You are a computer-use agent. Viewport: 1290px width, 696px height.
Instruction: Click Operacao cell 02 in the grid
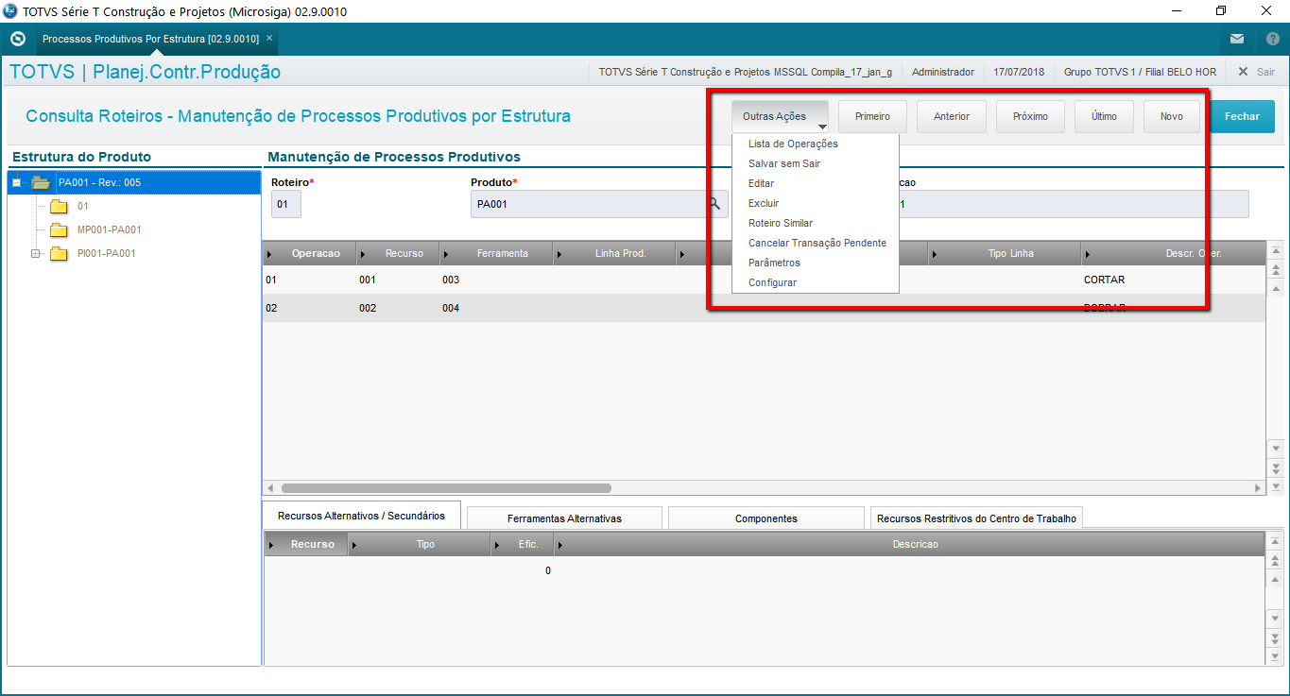271,308
